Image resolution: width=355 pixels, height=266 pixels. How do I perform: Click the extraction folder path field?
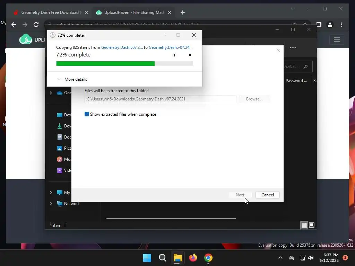pyautogui.click(x=160, y=99)
